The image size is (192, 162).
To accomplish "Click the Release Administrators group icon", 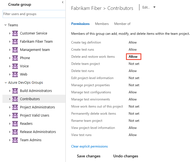I will tap(15, 132).
